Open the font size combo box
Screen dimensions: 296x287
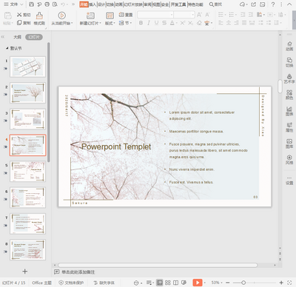(184, 15)
